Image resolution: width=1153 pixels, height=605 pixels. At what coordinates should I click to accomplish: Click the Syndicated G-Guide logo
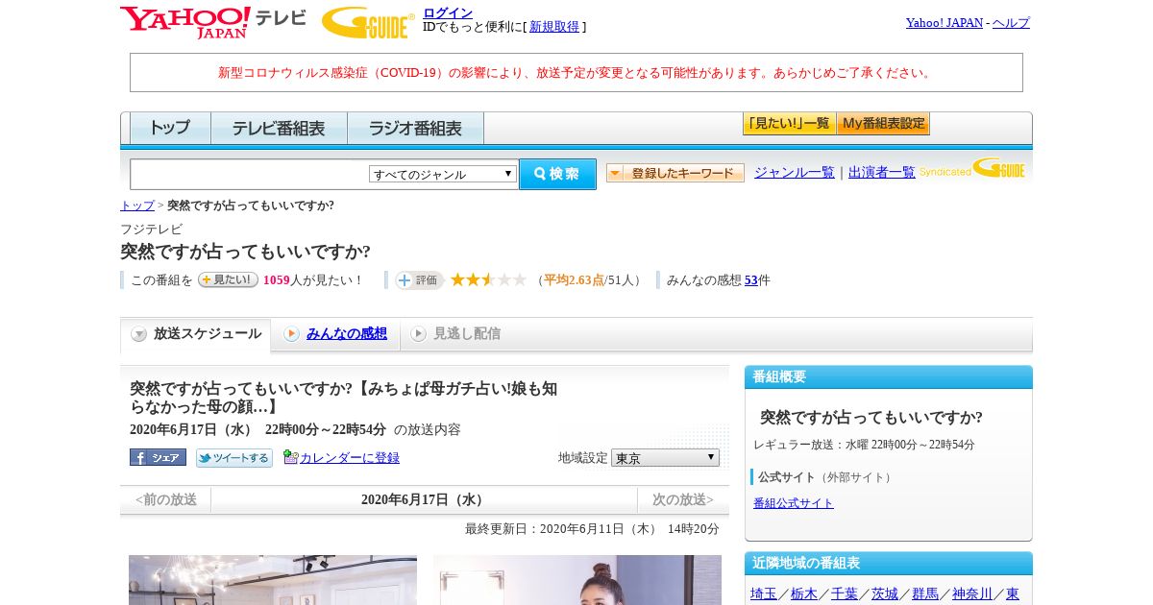tap(971, 169)
